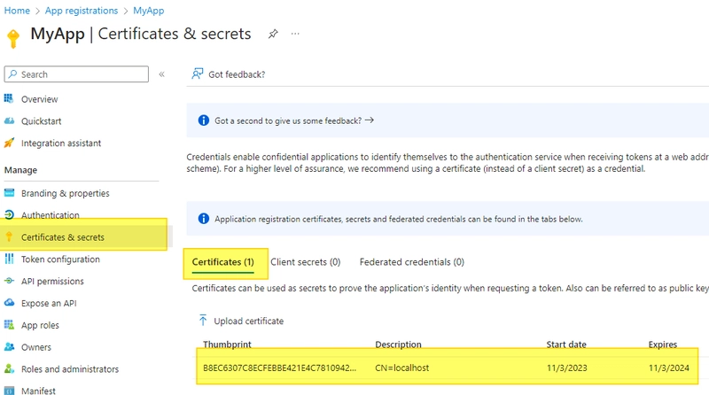
Task: Click the Token configuration bars icon
Action: click(9, 259)
